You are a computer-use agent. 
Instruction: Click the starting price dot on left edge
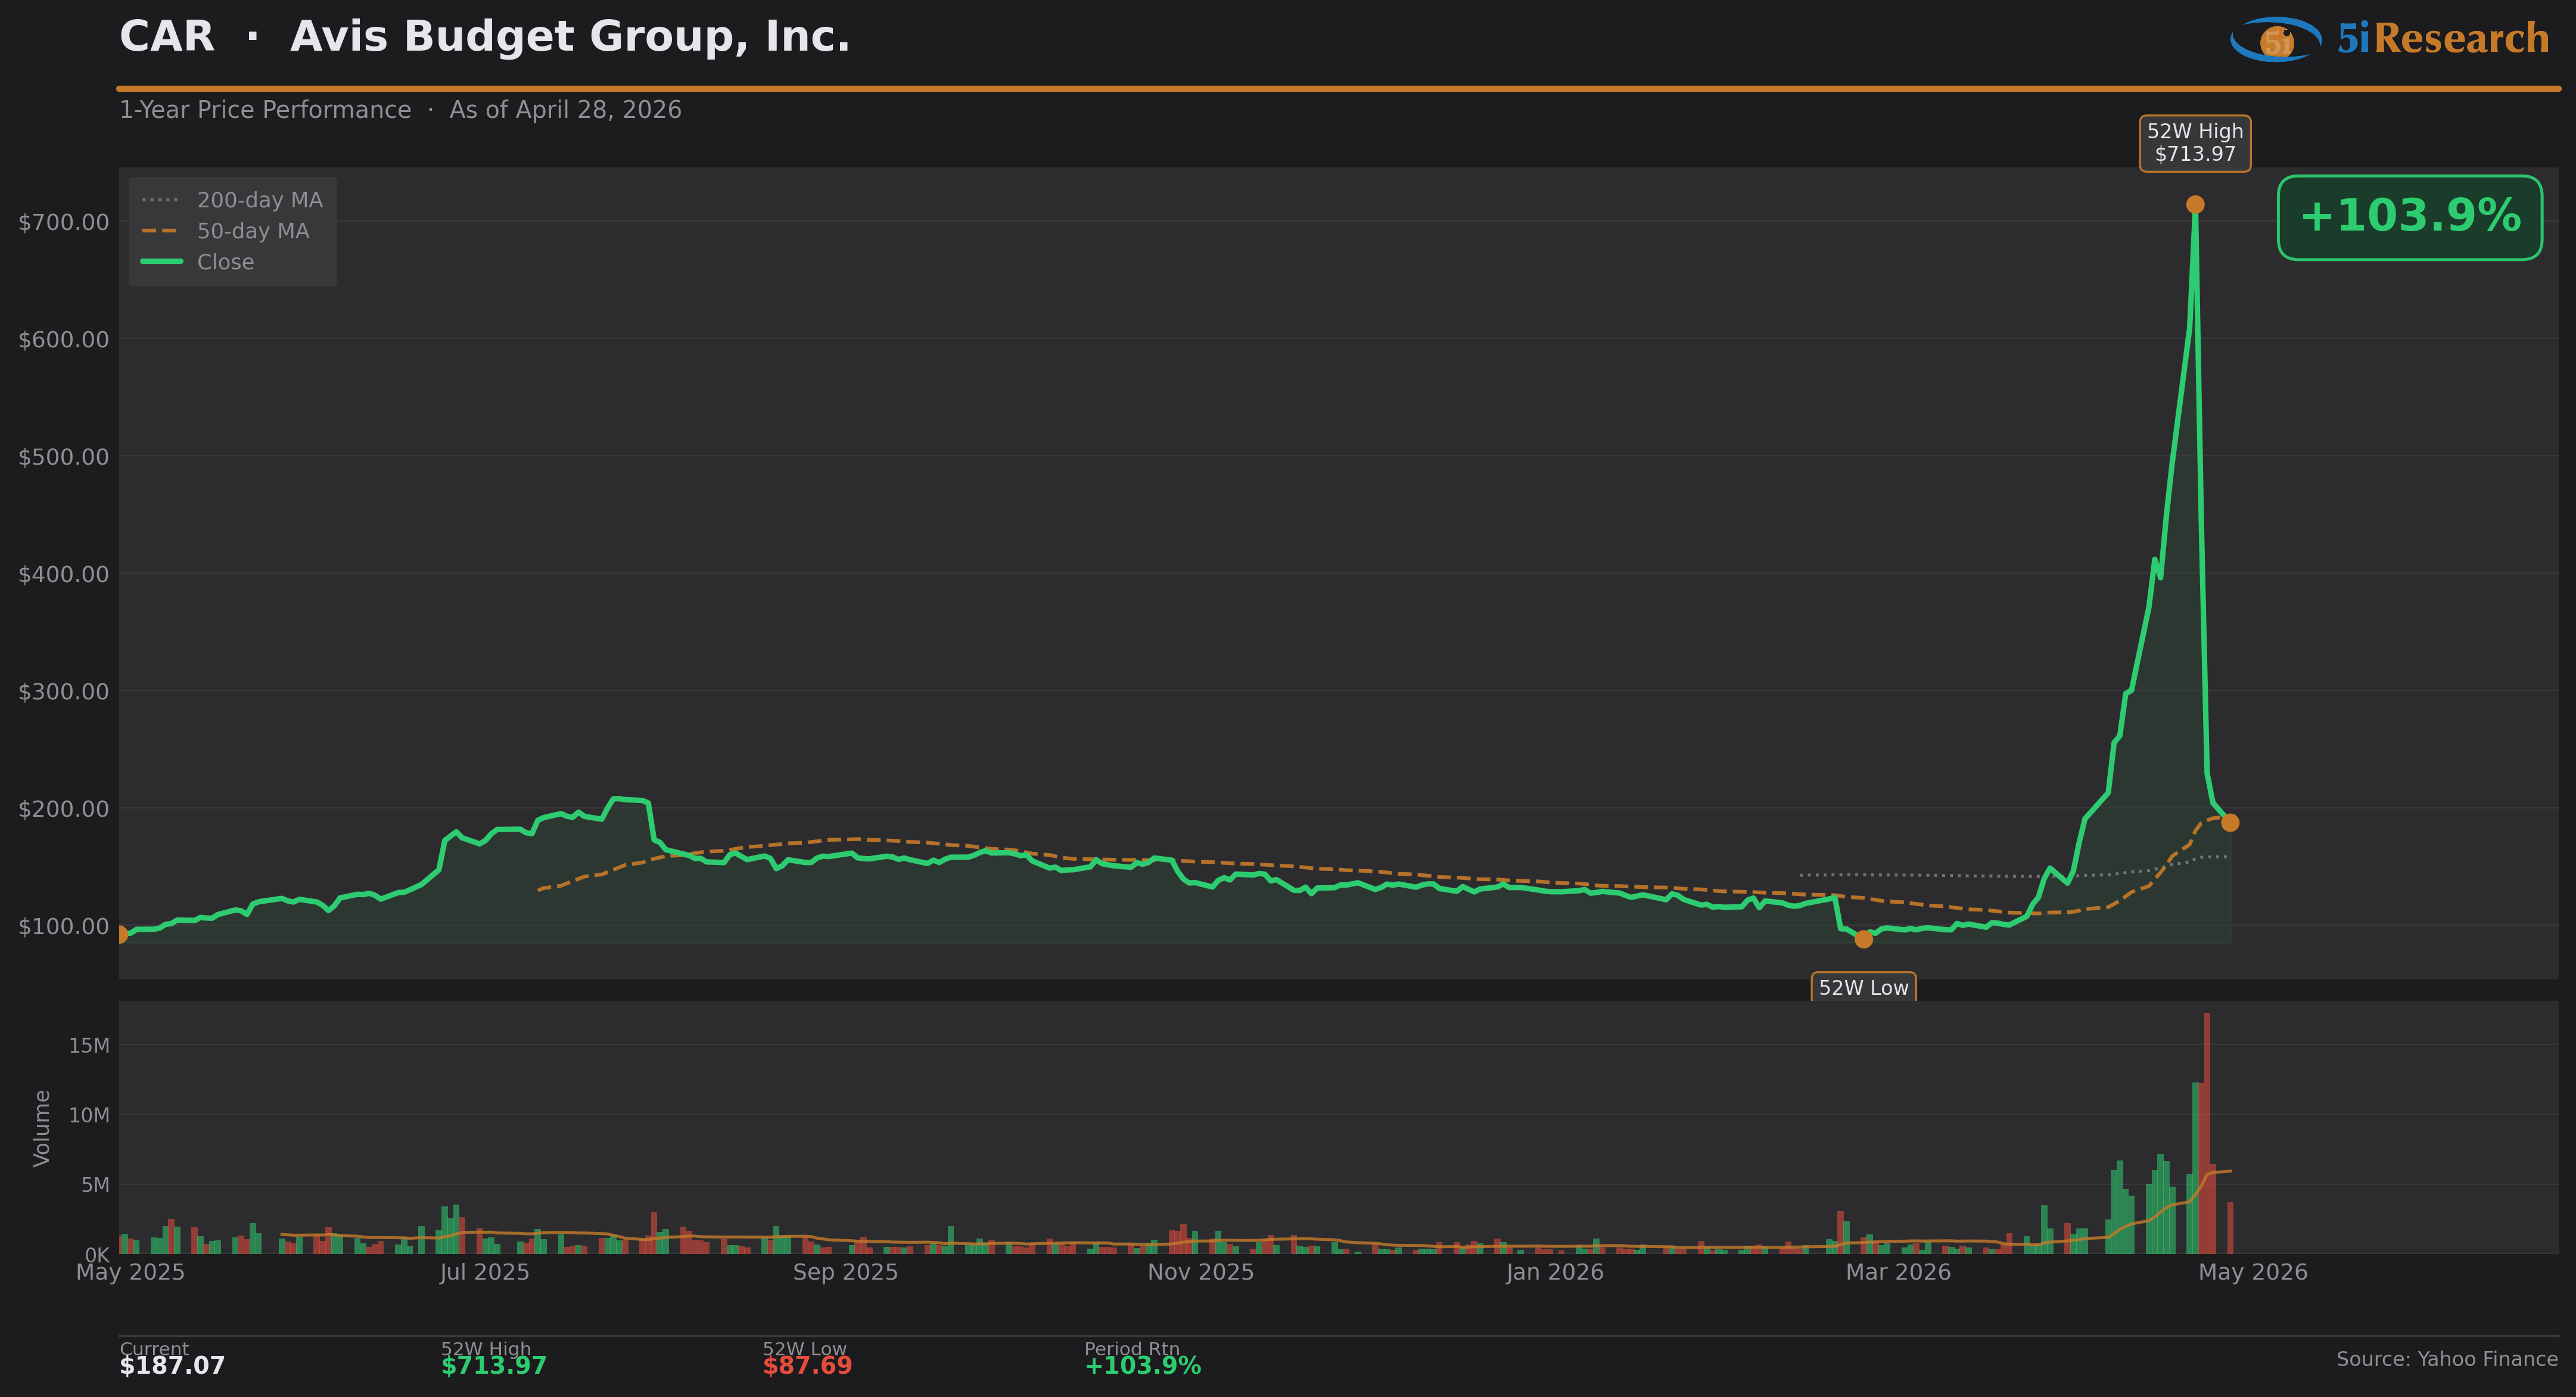coord(121,934)
